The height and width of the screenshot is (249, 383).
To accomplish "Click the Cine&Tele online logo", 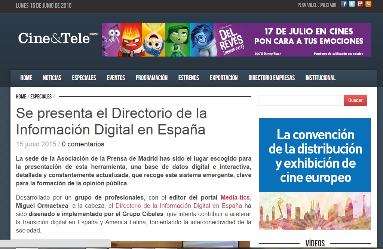I will pyautogui.click(x=58, y=38).
